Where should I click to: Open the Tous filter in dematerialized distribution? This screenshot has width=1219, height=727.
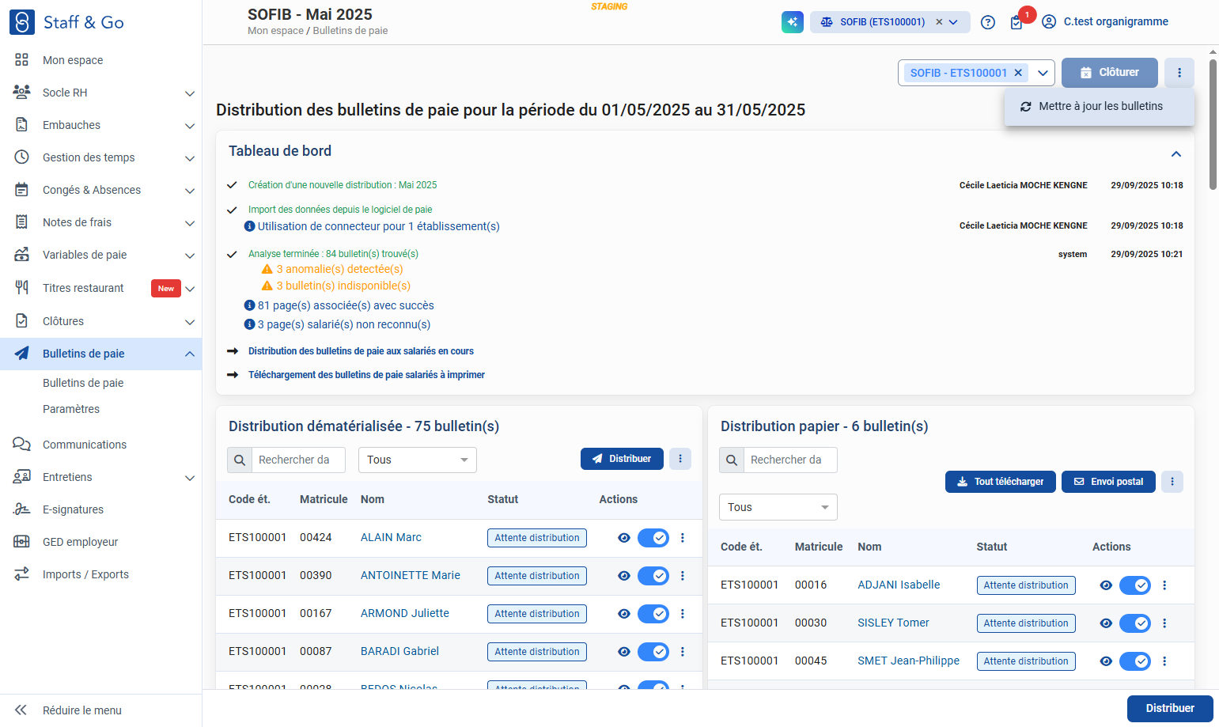[x=417, y=460]
